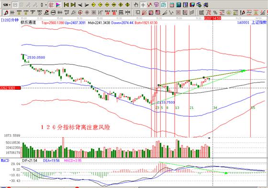Screen dimensions: 268x188
Task: Select the hand pan tool
Action: [x=136, y=5]
